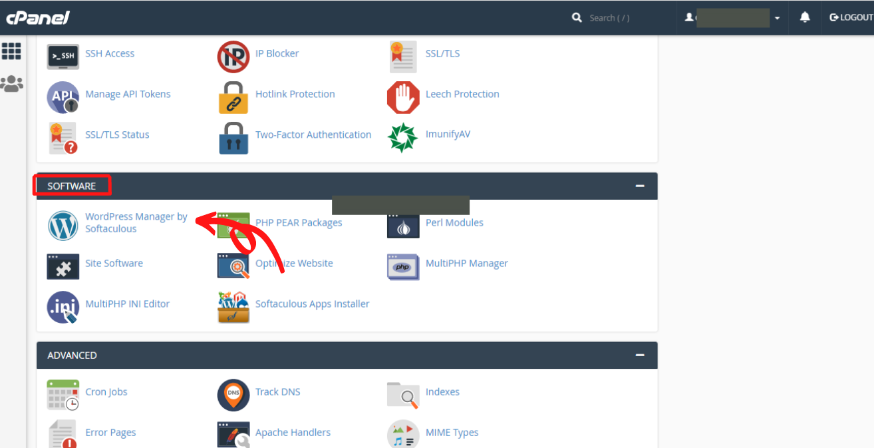This screenshot has width=874, height=448.
Task: Click the Logout button
Action: (851, 18)
